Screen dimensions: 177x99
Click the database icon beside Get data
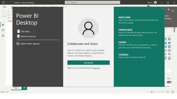[19, 31]
